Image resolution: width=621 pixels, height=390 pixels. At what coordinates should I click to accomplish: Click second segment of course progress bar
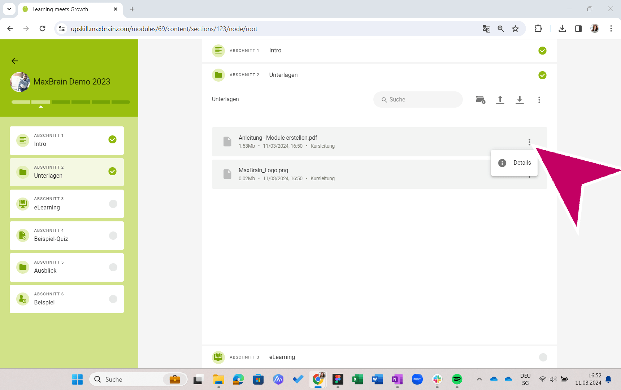pyautogui.click(x=40, y=102)
